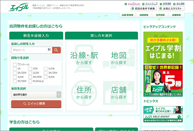Viewport: 194px width, 131px height.
Task: Open the エイブル学割 banner
Action: [163, 48]
